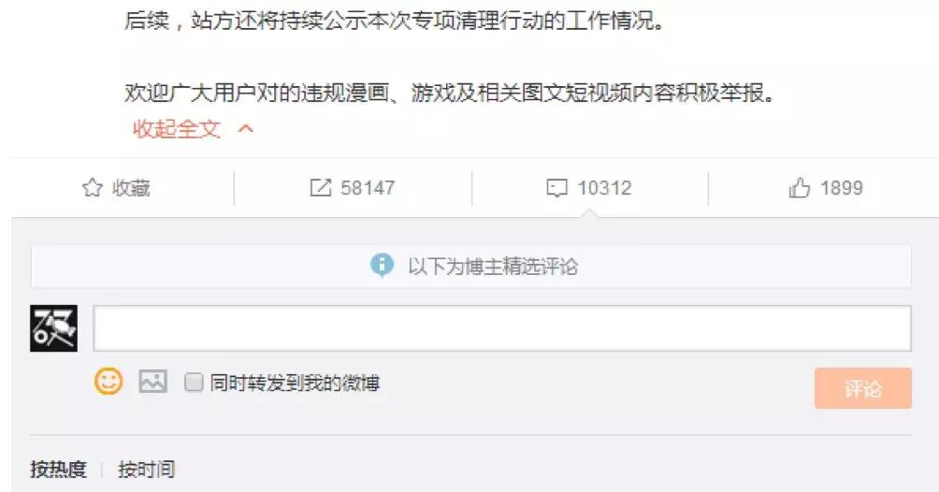Click repost count 58147
Viewport: 939px width, 492px height.
click(x=368, y=188)
